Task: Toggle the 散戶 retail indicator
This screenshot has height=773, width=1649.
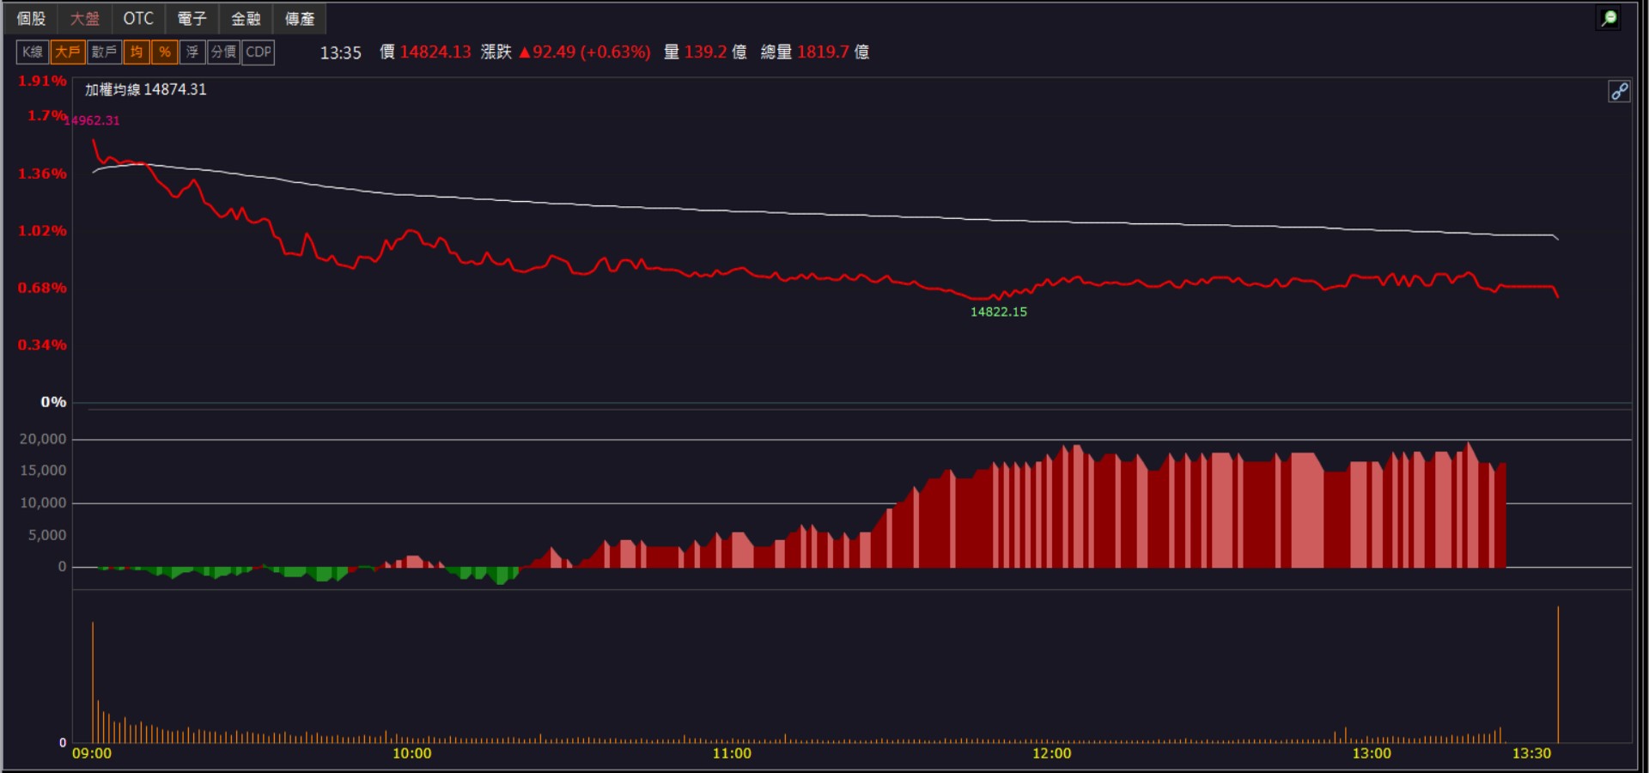Action: 104,52
